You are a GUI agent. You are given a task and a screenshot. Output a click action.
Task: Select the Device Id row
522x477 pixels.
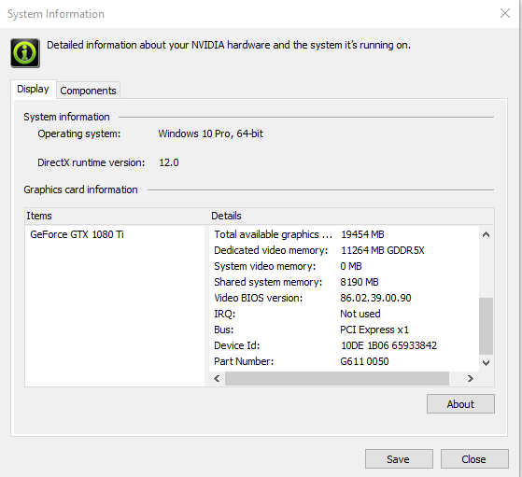[344, 345]
